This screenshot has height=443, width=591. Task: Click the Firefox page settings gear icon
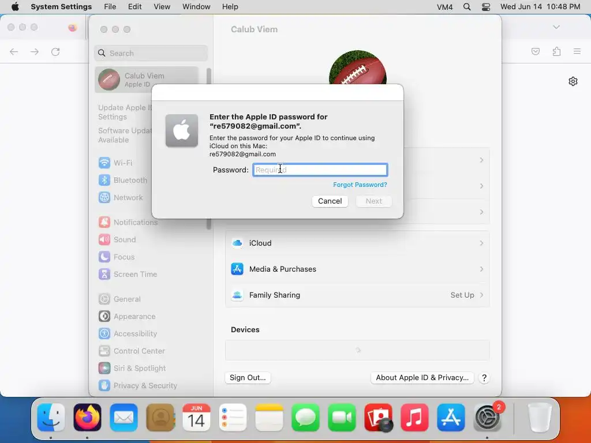coord(573,81)
